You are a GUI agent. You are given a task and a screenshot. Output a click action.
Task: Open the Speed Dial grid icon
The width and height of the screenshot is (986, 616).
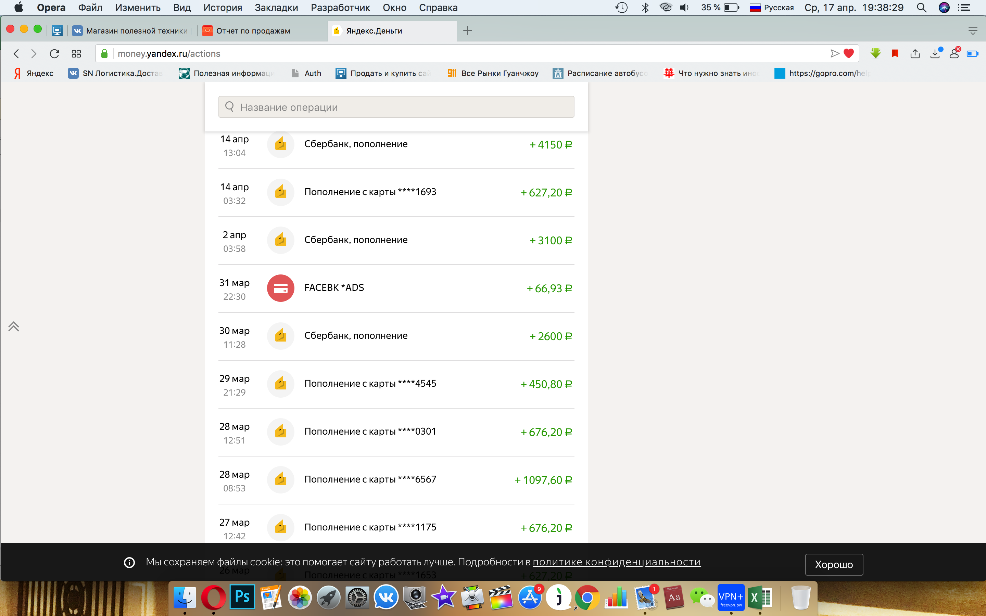76,53
